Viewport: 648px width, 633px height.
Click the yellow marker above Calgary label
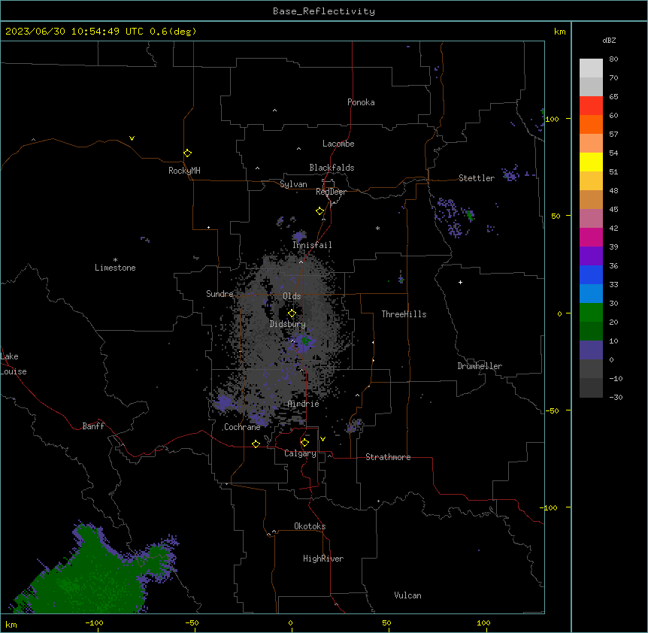(x=304, y=443)
